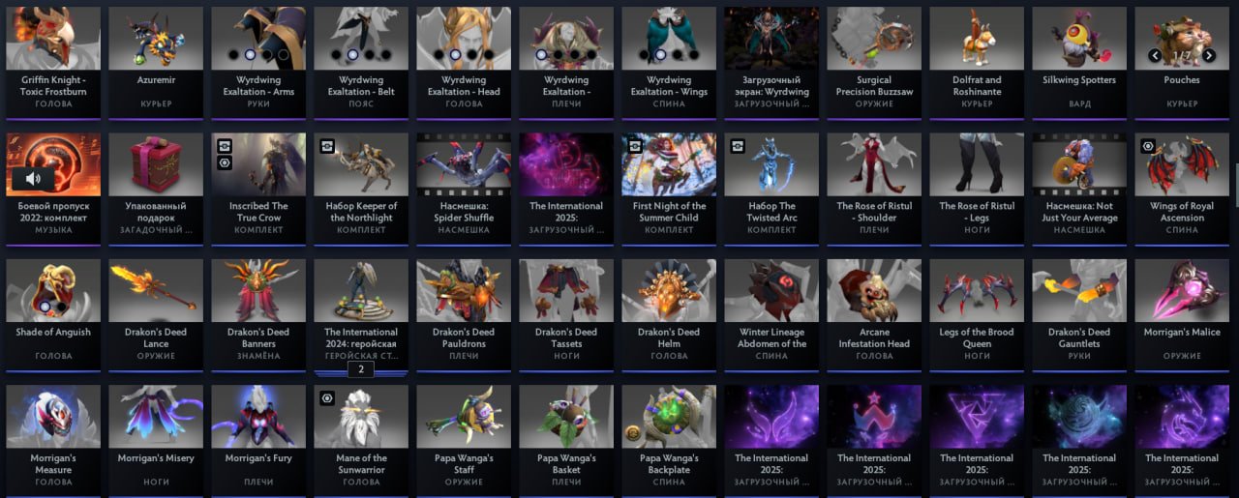
Task: Open the Drakon's Deed Lance item name
Action: 156,337
